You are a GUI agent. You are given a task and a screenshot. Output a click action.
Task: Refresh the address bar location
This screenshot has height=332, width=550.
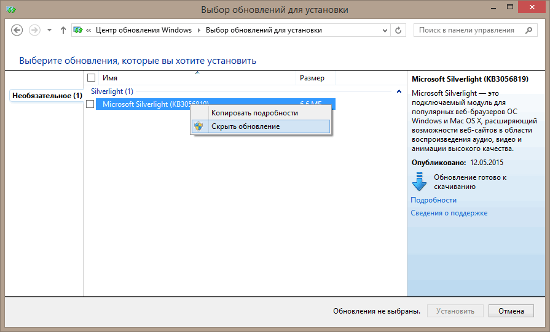(398, 30)
